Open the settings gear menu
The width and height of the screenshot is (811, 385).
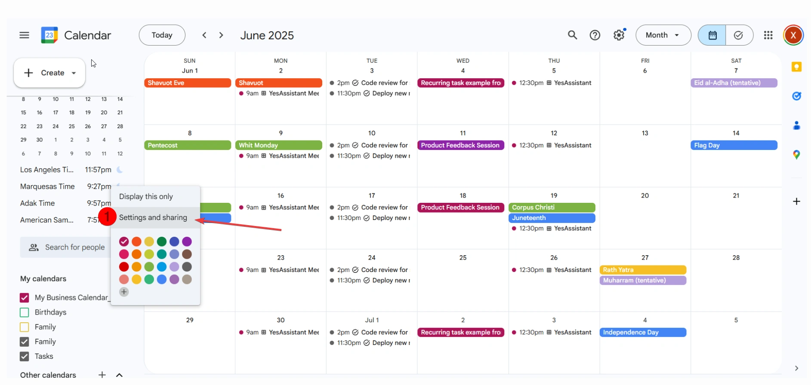(x=619, y=35)
